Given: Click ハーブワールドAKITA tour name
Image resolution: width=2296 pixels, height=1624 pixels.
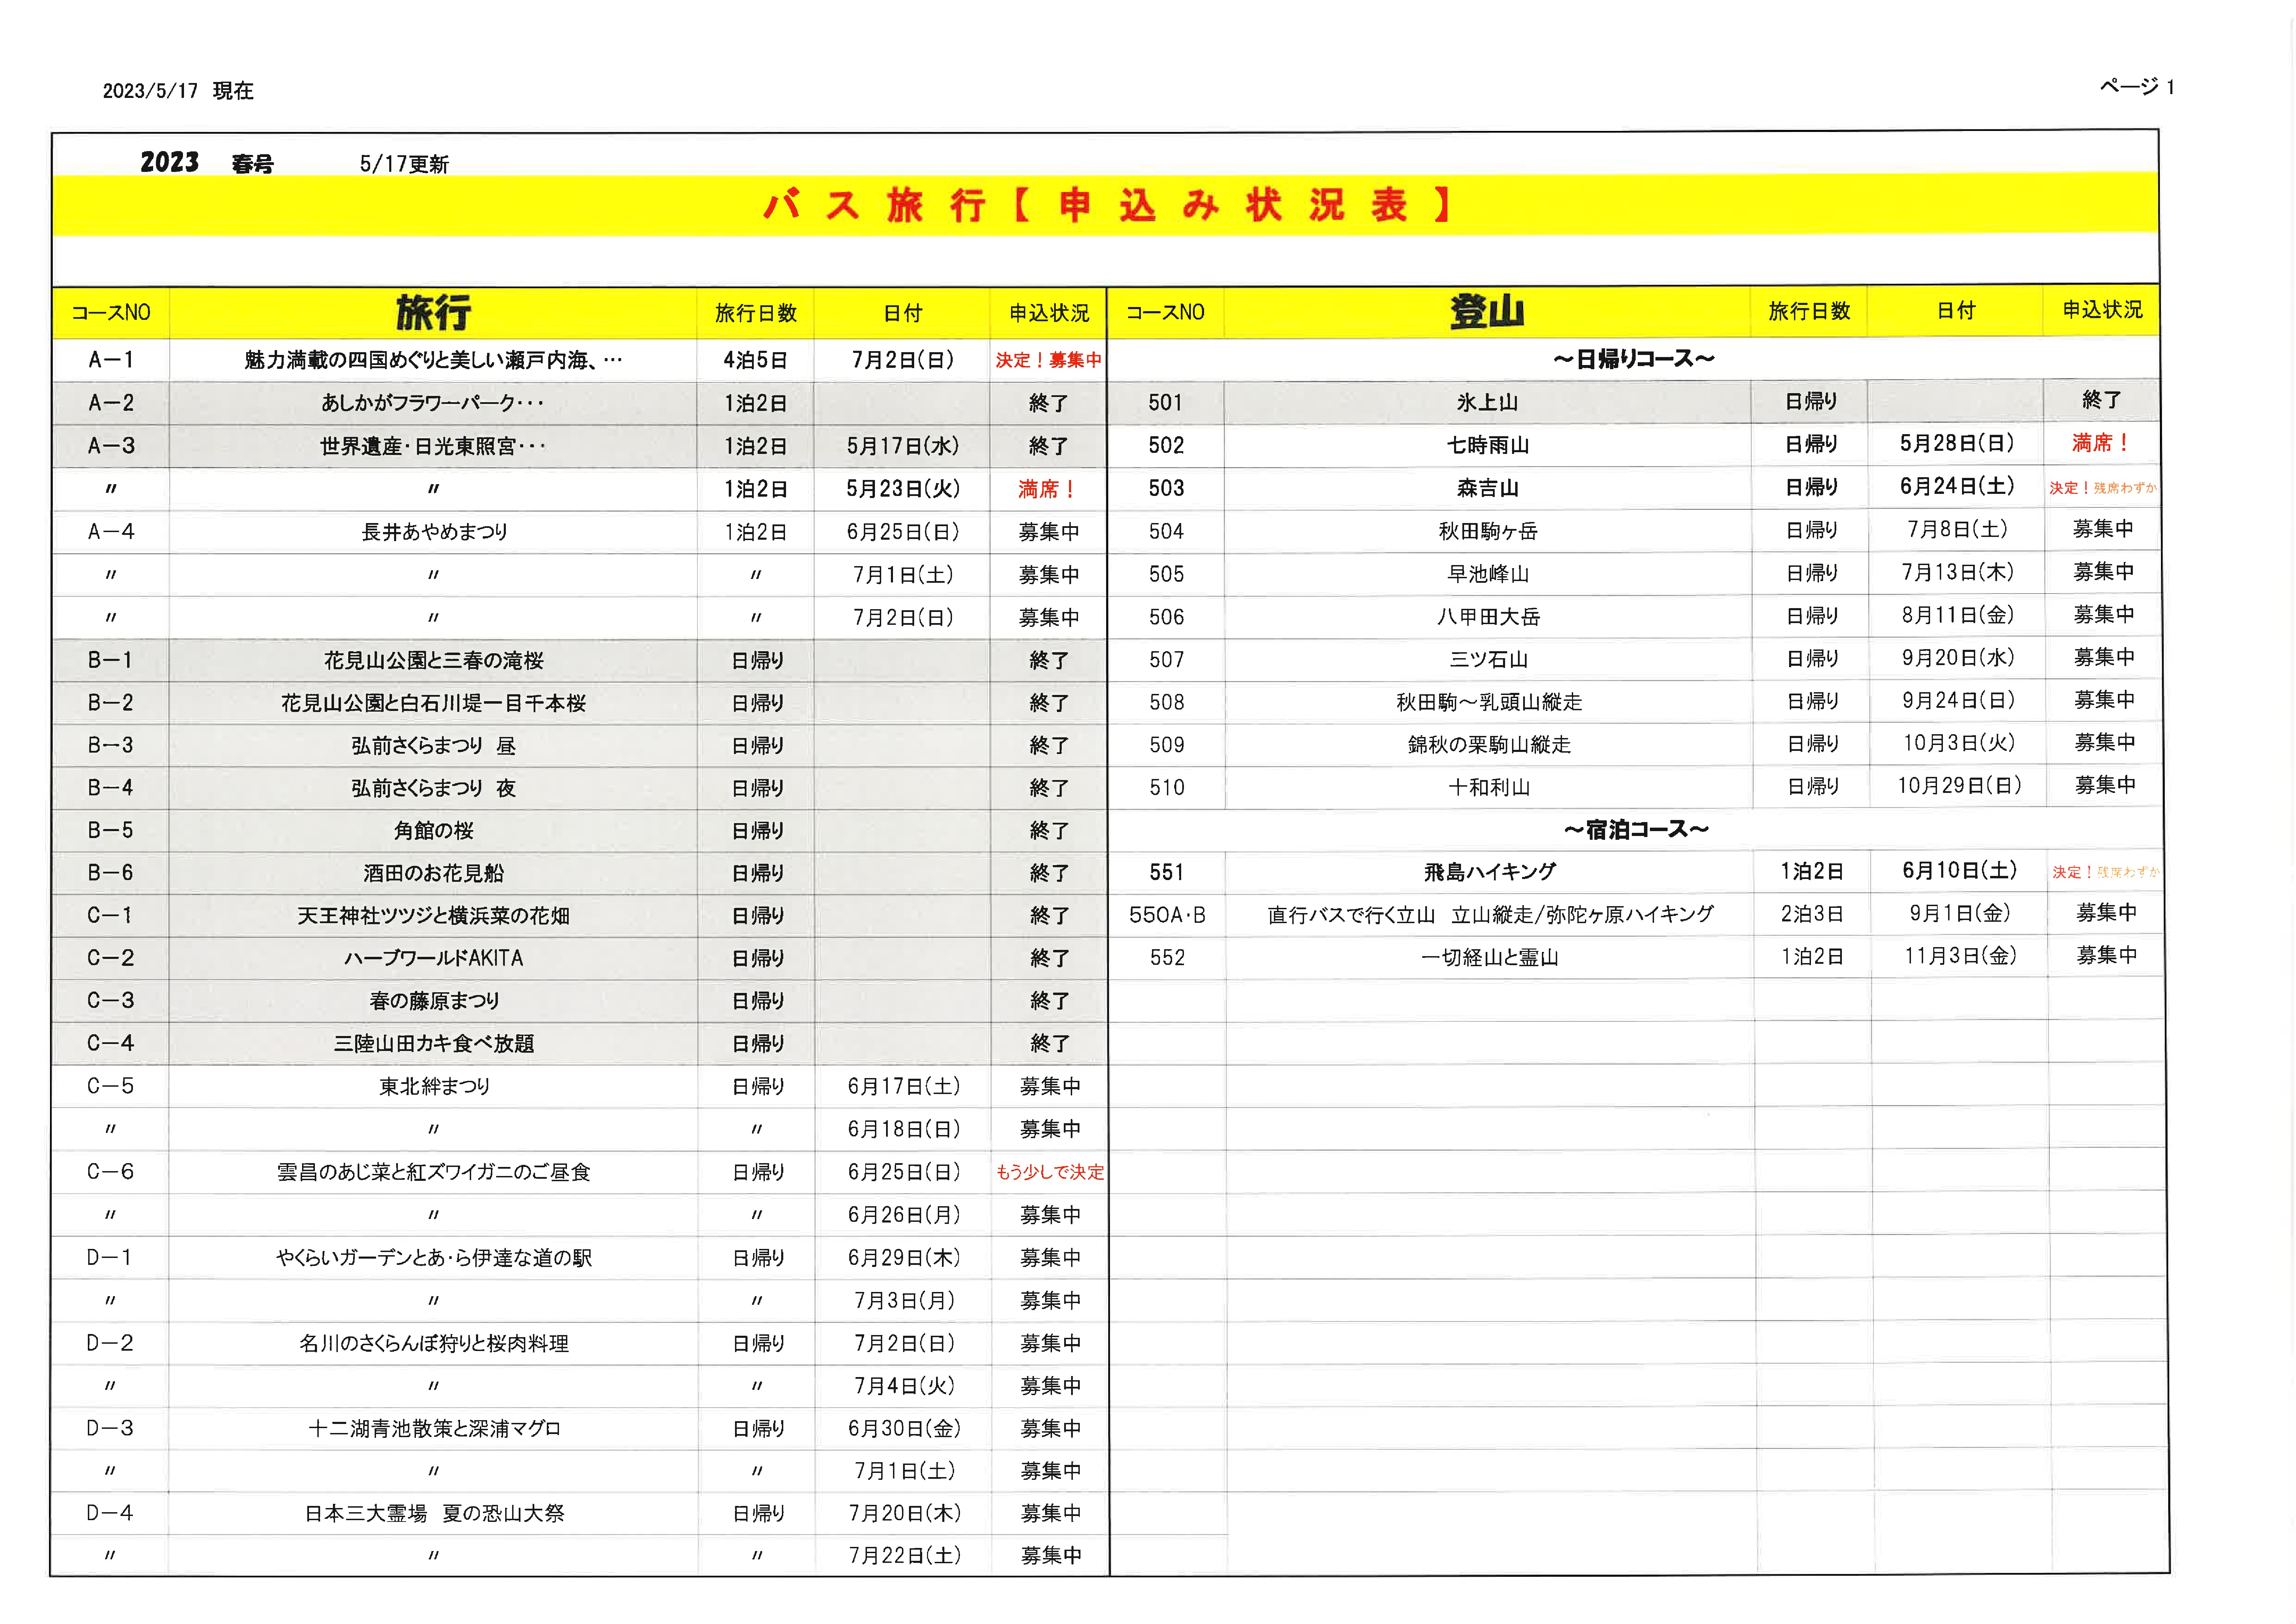Looking at the screenshot, I should click(x=433, y=959).
